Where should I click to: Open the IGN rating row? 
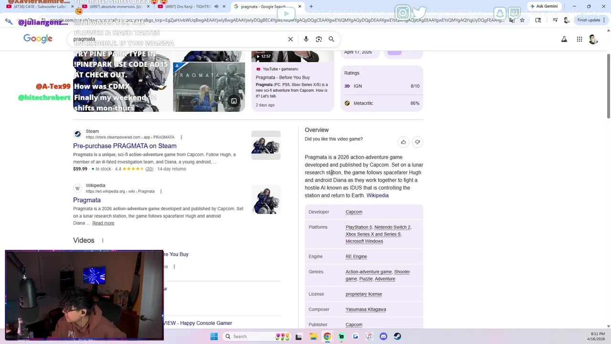pyautogui.click(x=382, y=86)
